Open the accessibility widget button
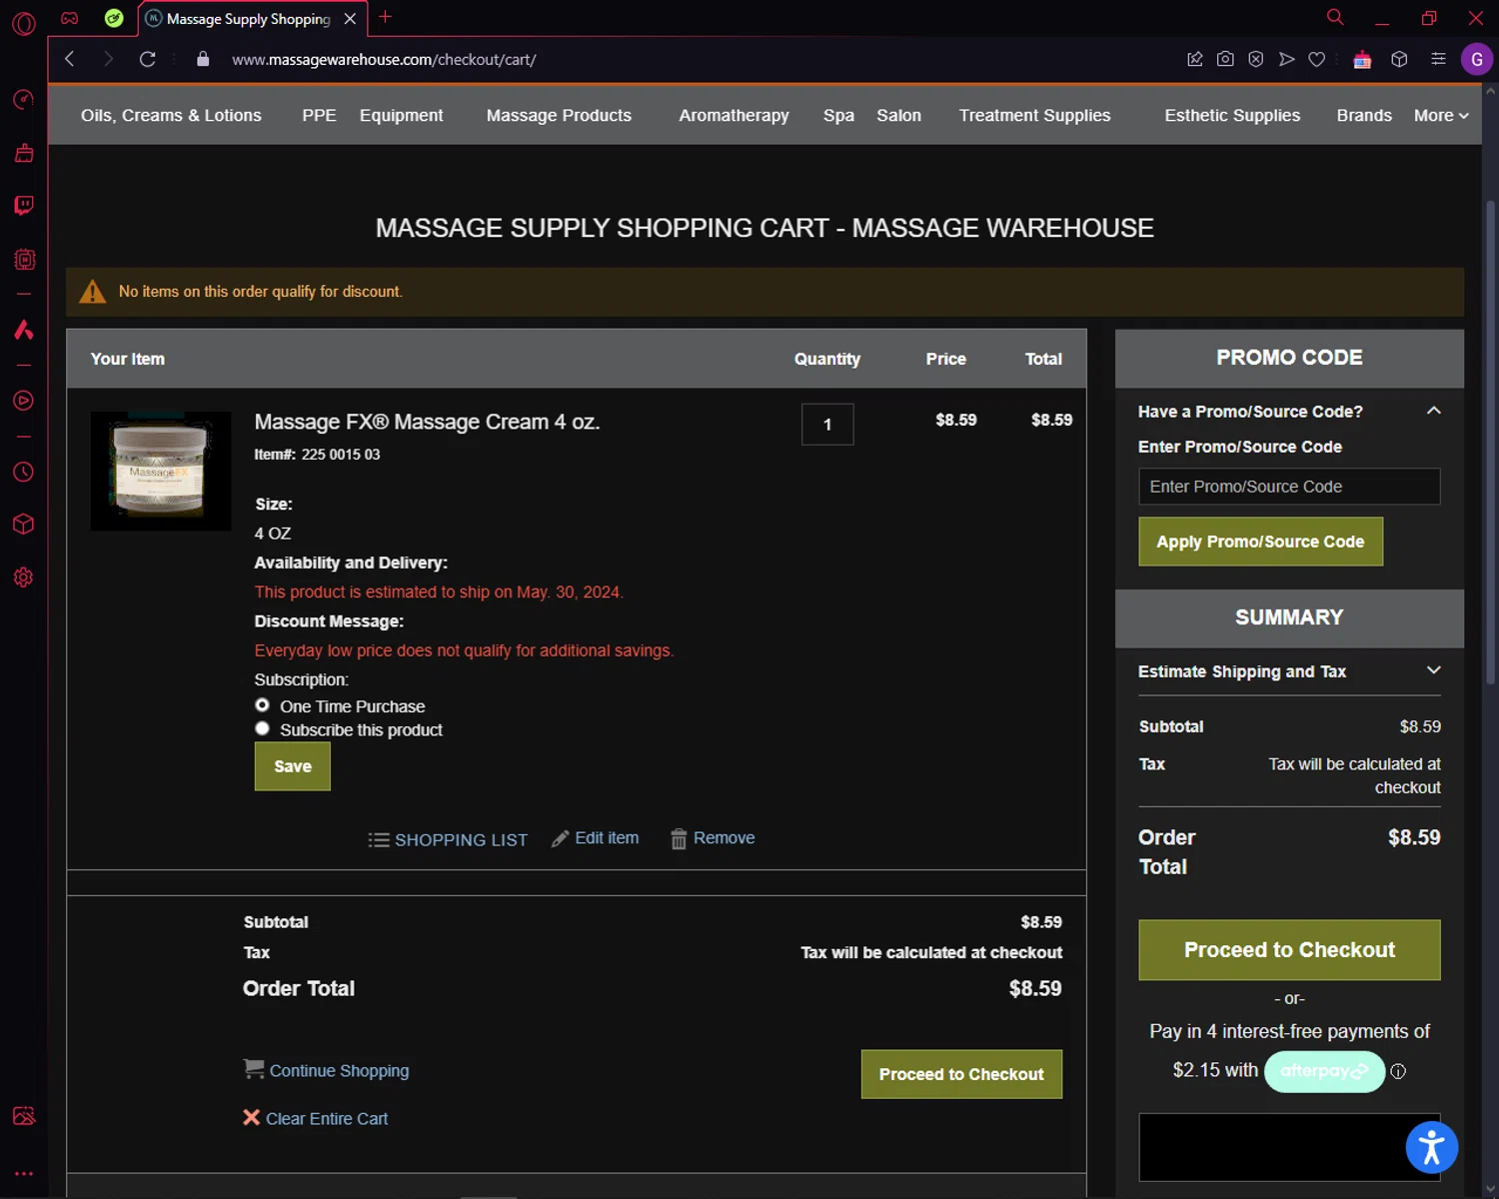Image resolution: width=1499 pixels, height=1199 pixels. [x=1431, y=1147]
